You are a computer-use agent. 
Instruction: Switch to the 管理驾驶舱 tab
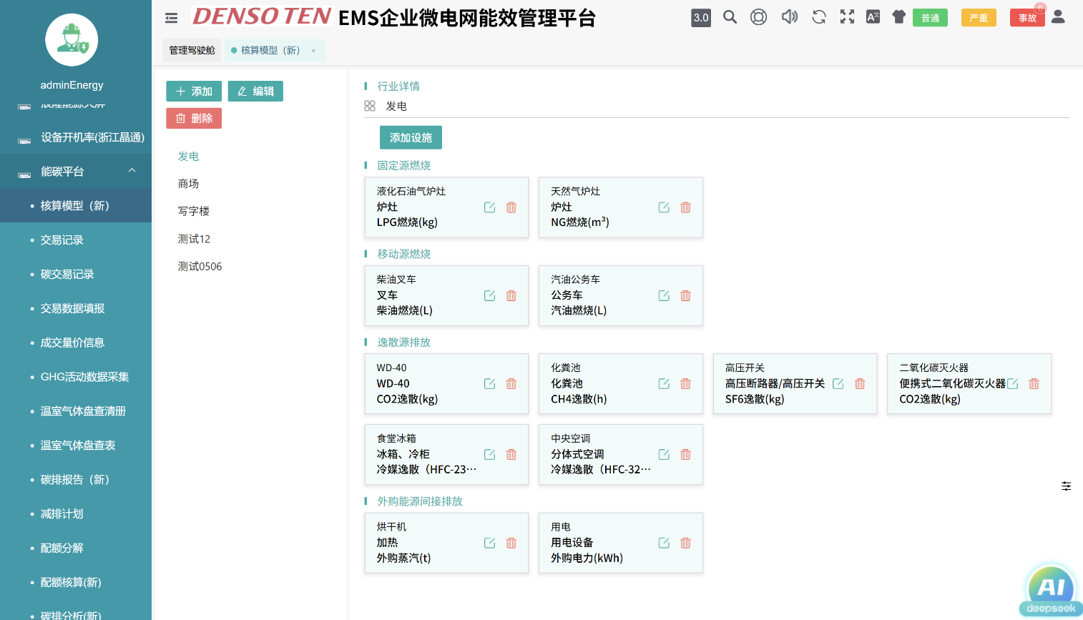pyautogui.click(x=192, y=50)
